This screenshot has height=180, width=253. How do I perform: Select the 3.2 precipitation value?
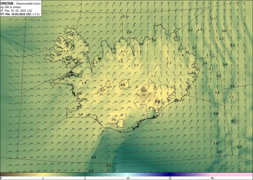tap(191, 30)
